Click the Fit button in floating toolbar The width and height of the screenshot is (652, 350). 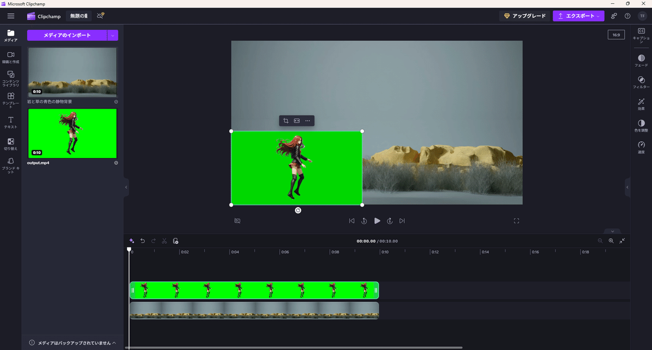[297, 120]
